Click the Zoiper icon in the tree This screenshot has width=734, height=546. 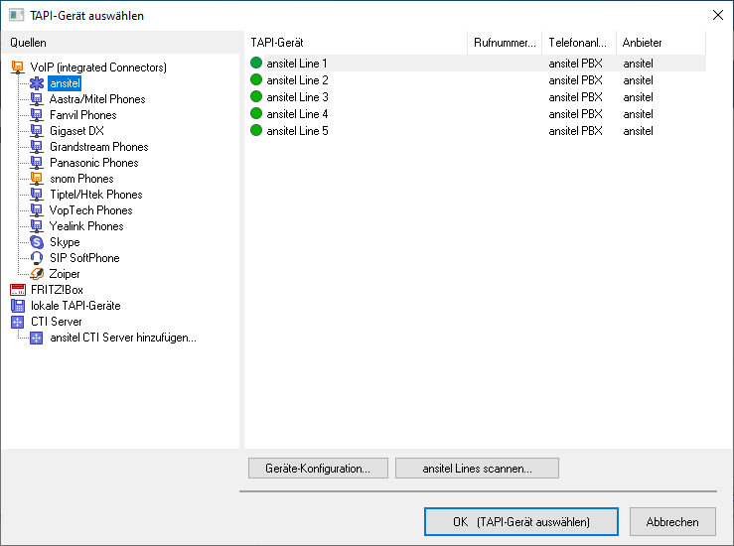click(37, 274)
